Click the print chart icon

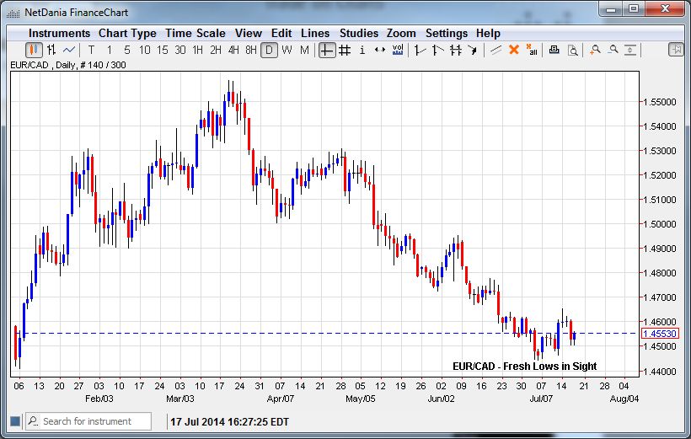pos(554,50)
